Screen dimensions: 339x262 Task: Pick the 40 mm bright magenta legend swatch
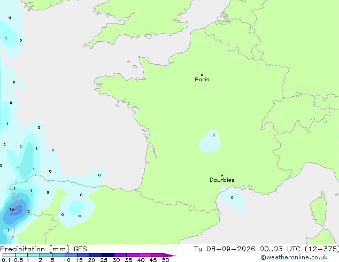click(x=145, y=255)
